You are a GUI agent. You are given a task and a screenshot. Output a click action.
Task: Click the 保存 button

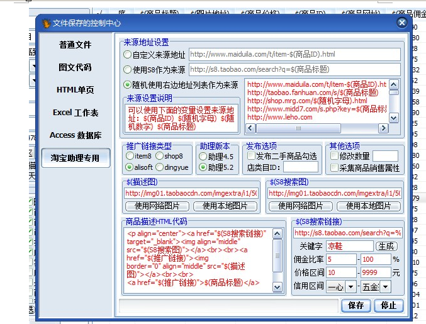(x=356, y=305)
